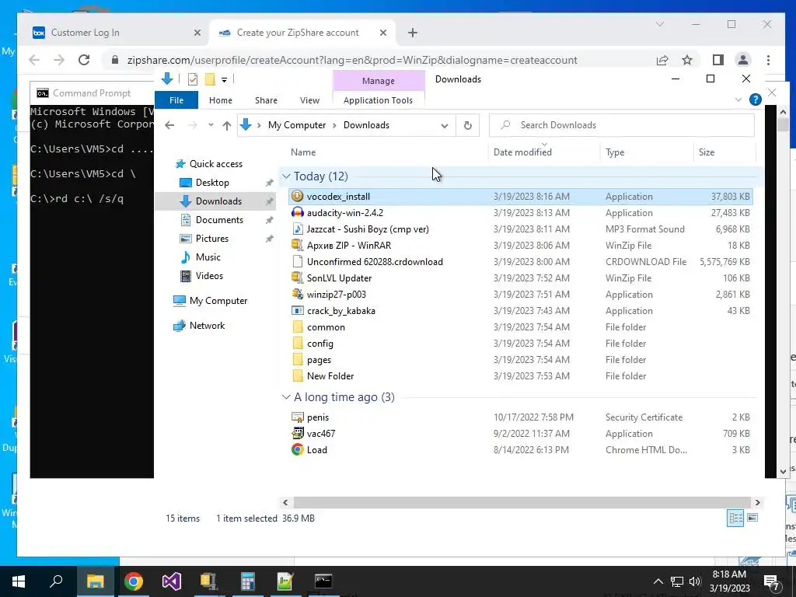796x597 pixels.
Task: Select the common folder
Action: 326,327
